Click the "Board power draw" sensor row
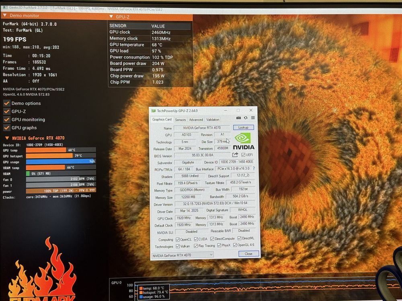Viewport: 402px width, 301px height. tap(150, 63)
